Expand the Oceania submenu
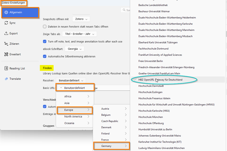Image resolution: width=227 pixels, height=151 pixels. (75, 123)
